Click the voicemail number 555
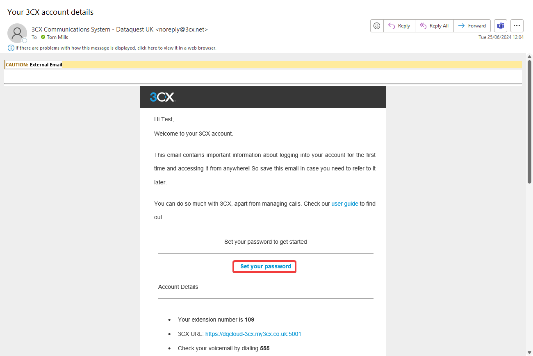 point(265,348)
